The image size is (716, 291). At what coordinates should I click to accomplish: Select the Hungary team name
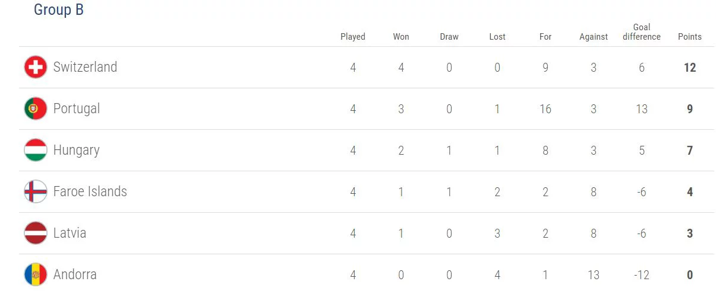(x=76, y=150)
